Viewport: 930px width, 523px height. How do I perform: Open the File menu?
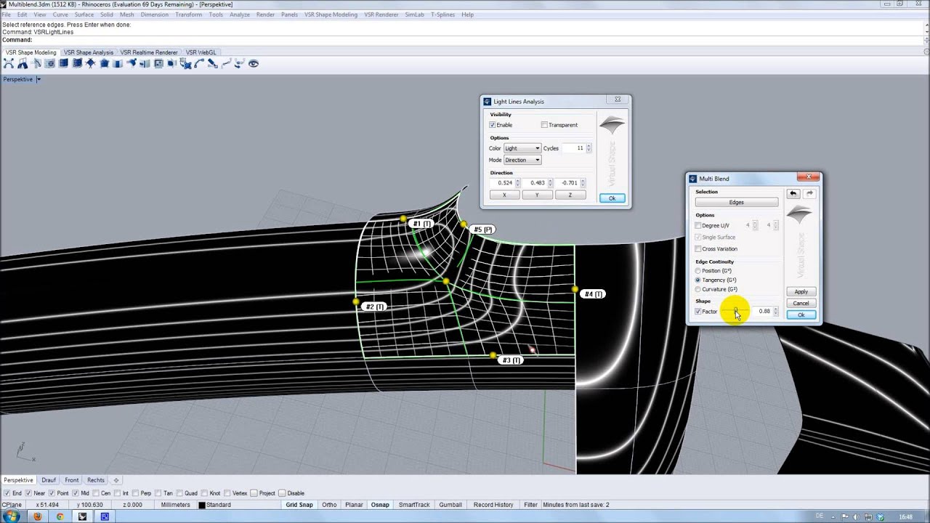click(7, 15)
